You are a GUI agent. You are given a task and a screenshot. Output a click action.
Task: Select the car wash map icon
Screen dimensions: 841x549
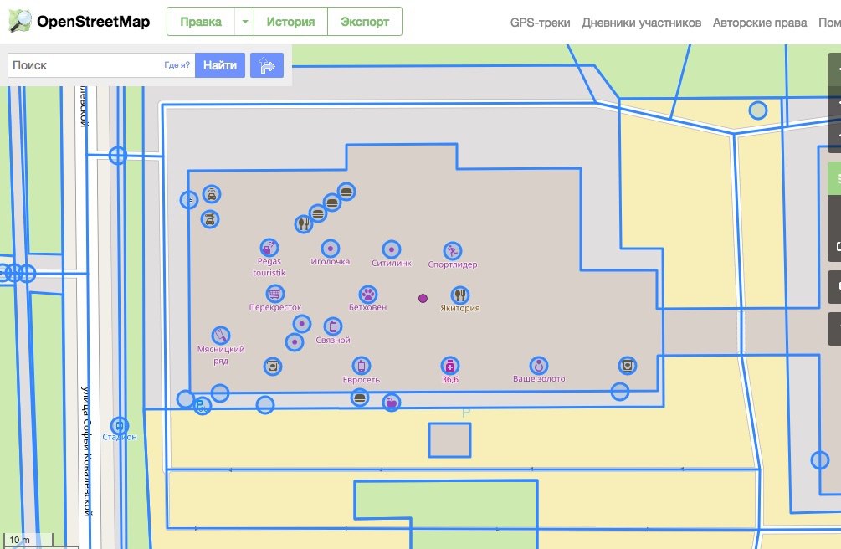tap(212, 193)
